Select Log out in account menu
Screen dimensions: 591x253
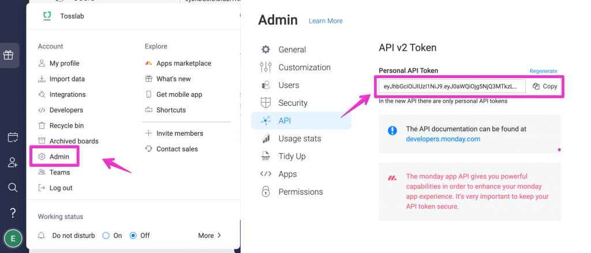tap(61, 188)
